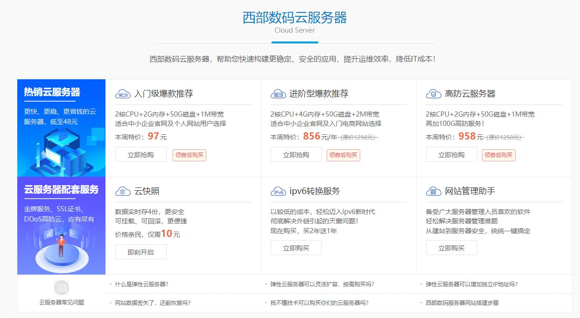Open the 云快照 heading
Image resolution: width=580 pixels, height=318 pixels.
click(147, 191)
